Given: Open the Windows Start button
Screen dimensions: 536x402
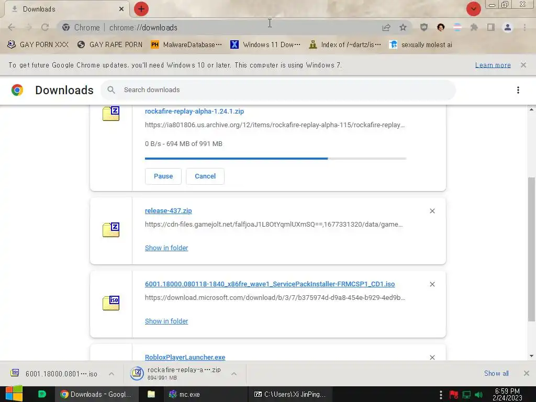Looking at the screenshot, I should point(14,394).
